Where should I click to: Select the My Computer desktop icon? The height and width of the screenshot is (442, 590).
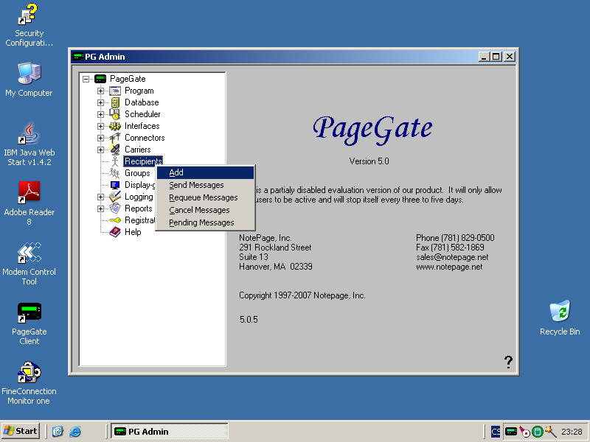click(x=29, y=80)
